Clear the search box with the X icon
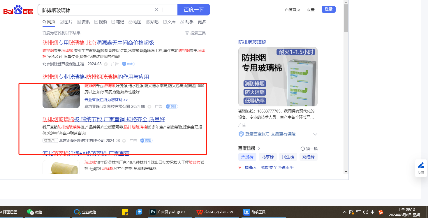428x218 pixels. (x=156, y=10)
